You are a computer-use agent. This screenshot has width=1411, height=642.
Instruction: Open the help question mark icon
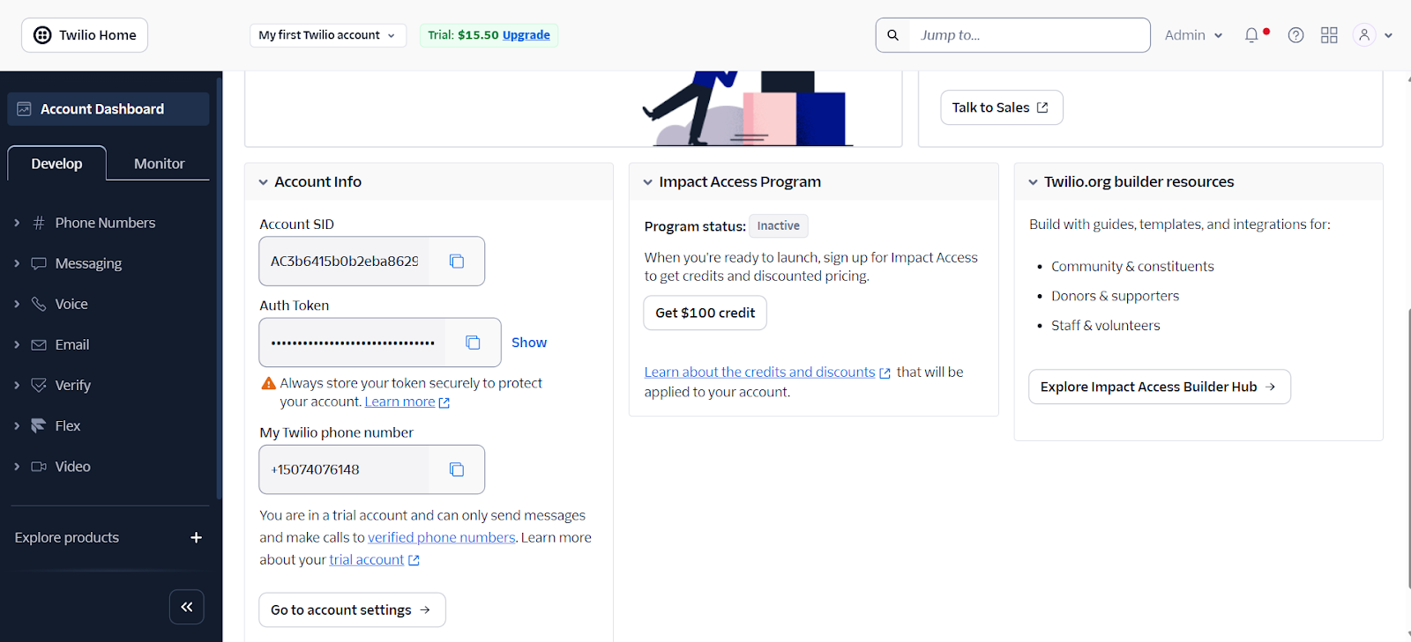point(1295,35)
